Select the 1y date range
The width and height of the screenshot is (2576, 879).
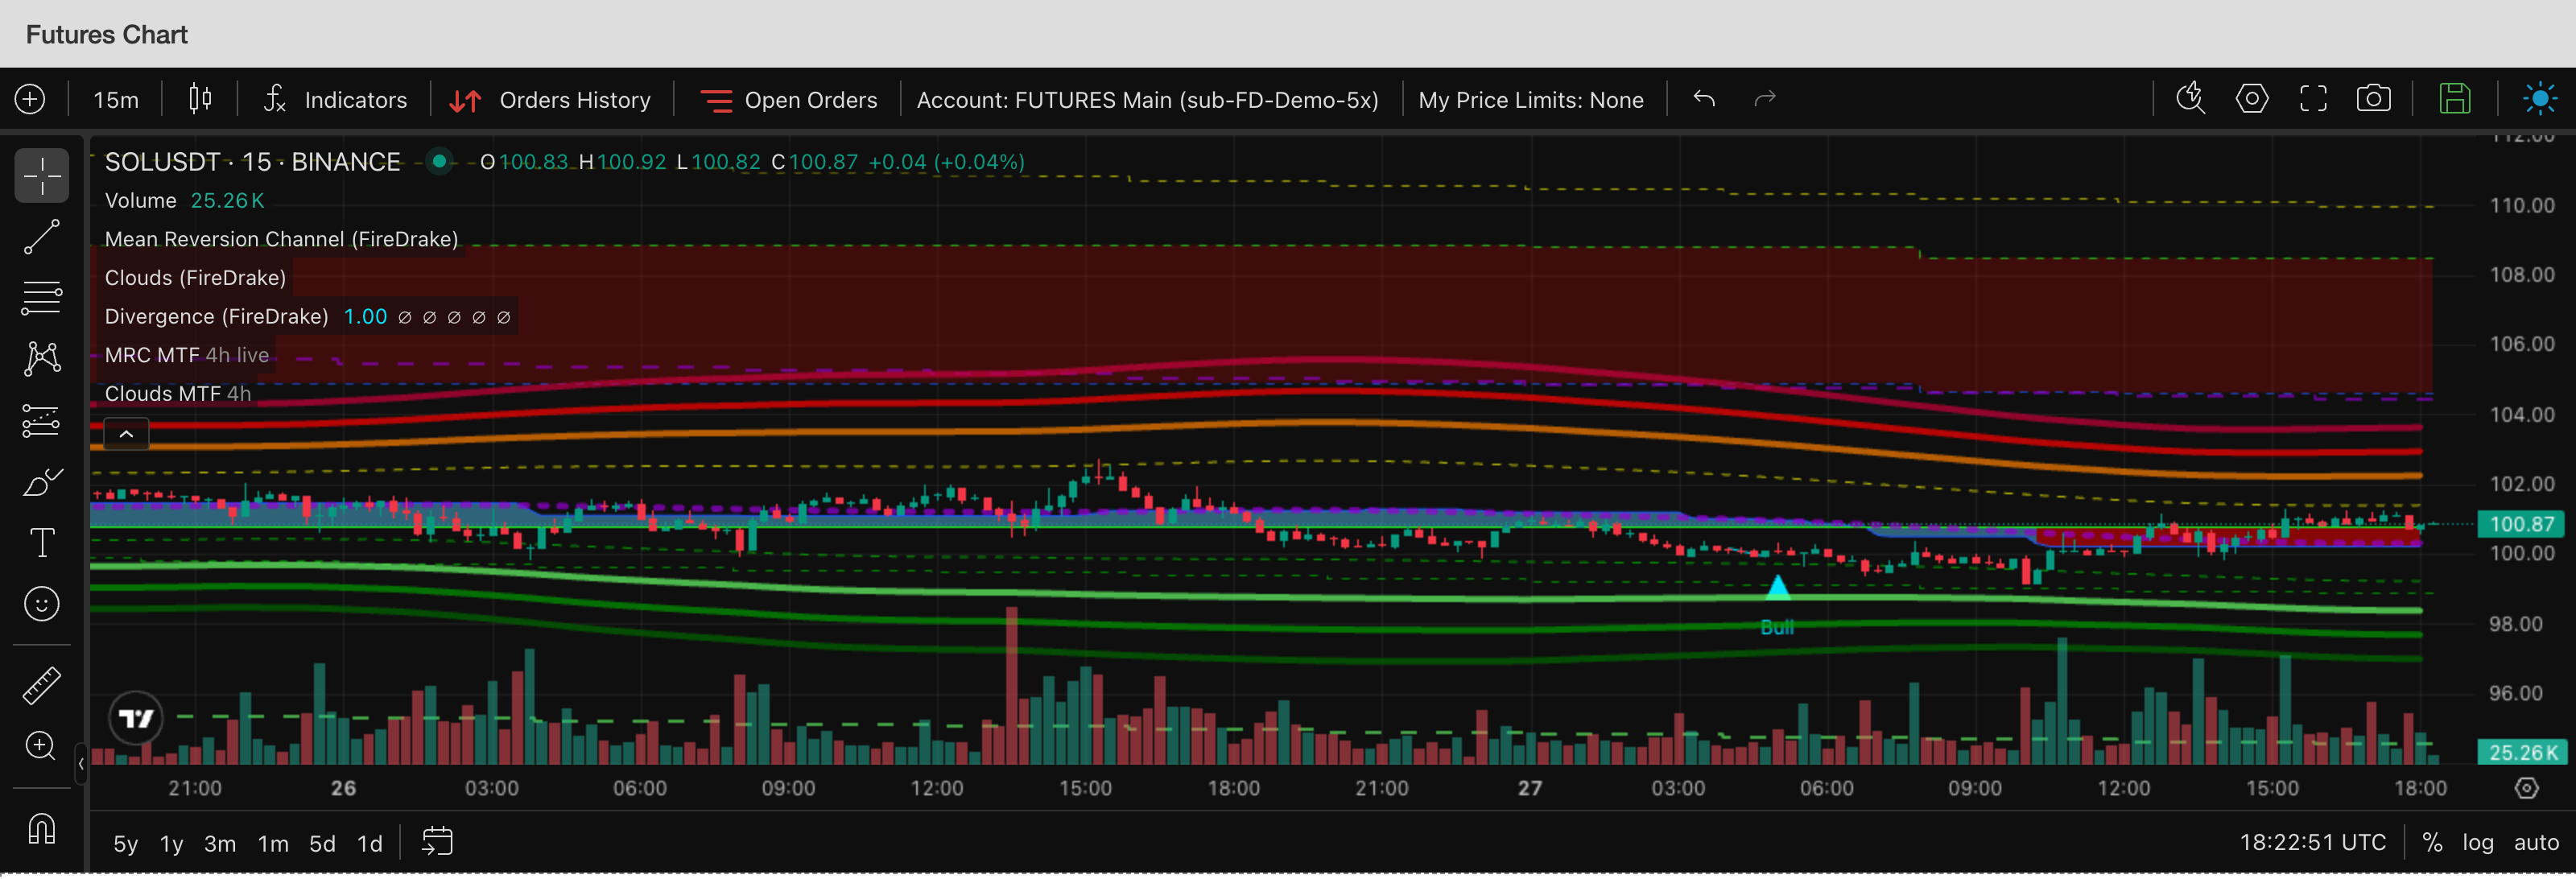pyautogui.click(x=171, y=844)
